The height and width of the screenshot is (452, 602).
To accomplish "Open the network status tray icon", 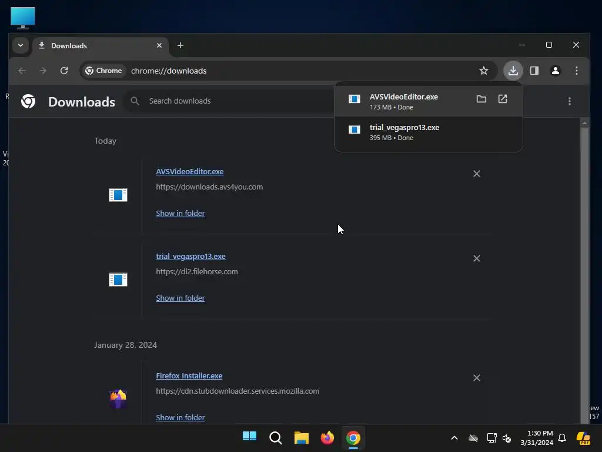I will (x=491, y=438).
